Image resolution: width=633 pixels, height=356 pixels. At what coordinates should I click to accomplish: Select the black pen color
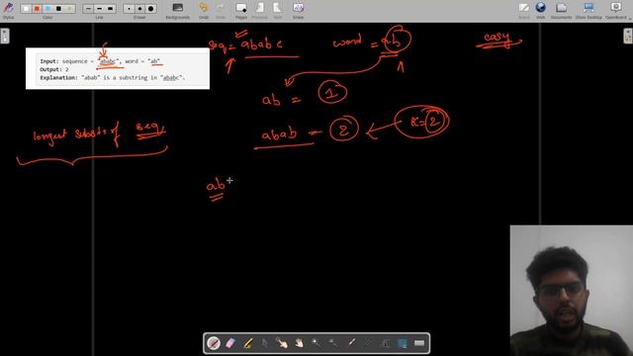[58, 9]
